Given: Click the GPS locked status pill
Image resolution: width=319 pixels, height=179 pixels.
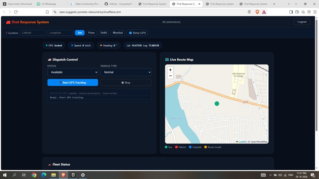Looking at the screenshot, I should tap(54, 45).
